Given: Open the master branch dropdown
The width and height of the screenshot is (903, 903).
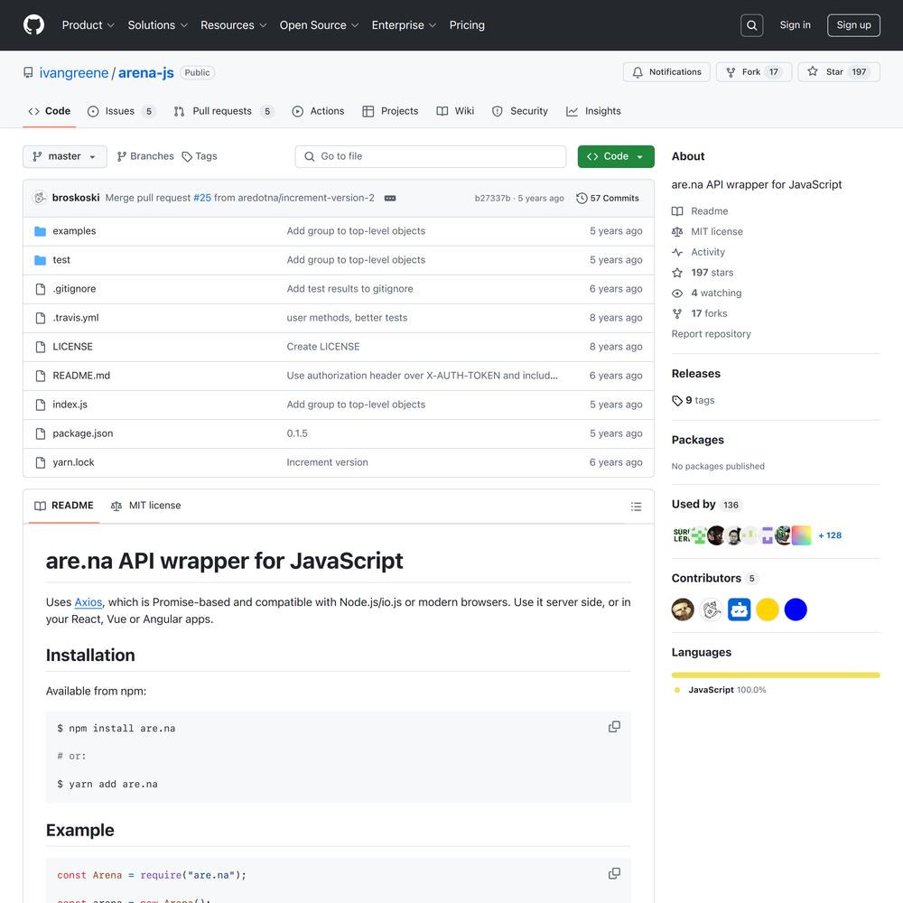Looking at the screenshot, I should point(64,156).
